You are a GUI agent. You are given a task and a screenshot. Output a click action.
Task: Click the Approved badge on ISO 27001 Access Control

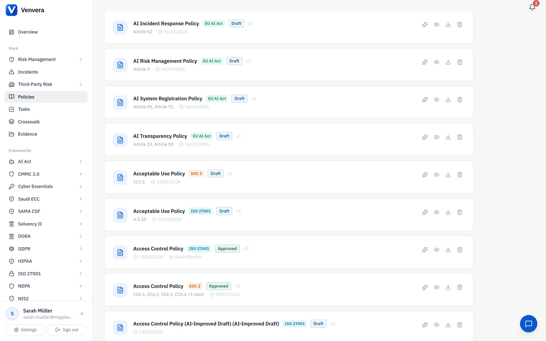(227, 249)
